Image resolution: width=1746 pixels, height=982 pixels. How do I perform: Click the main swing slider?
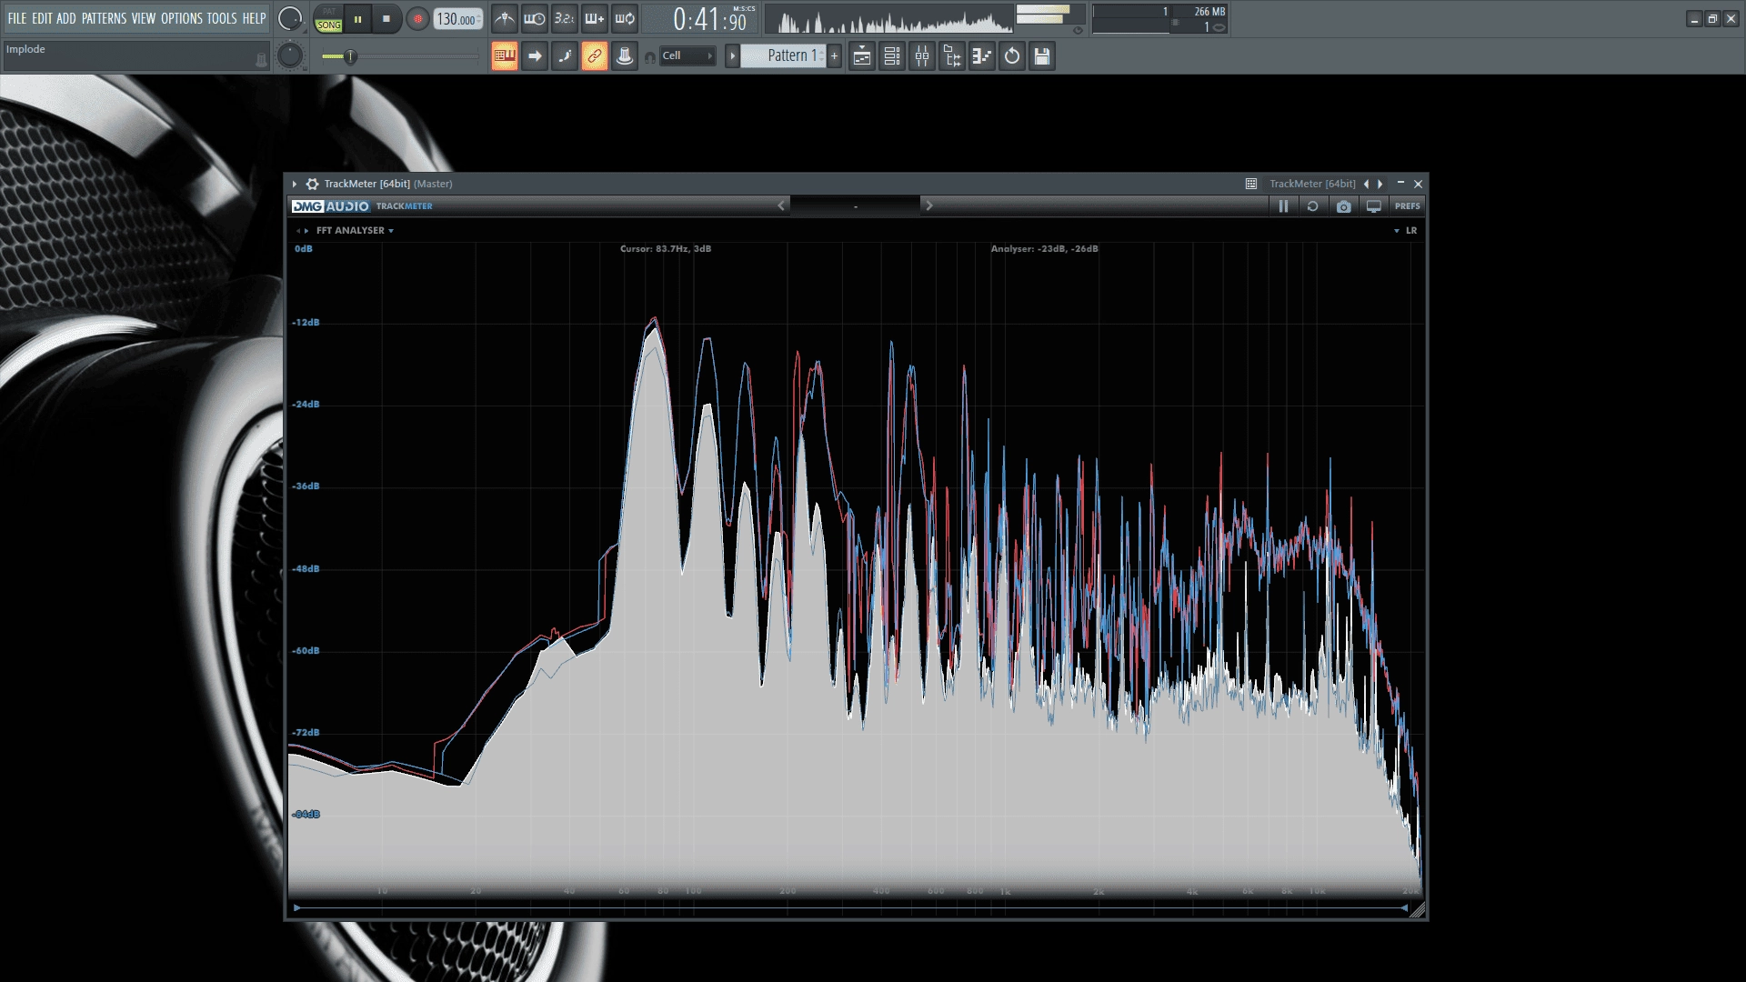[x=400, y=56]
